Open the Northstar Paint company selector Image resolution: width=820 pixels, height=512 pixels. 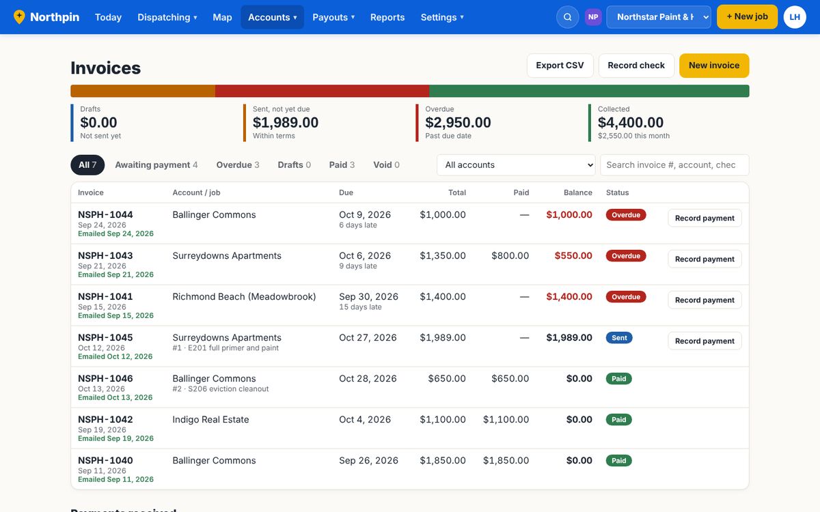tap(659, 17)
